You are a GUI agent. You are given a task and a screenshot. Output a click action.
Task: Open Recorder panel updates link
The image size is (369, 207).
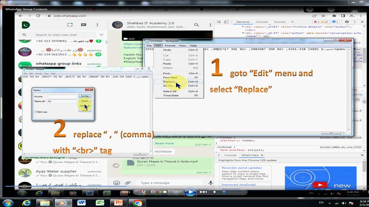[242, 168]
